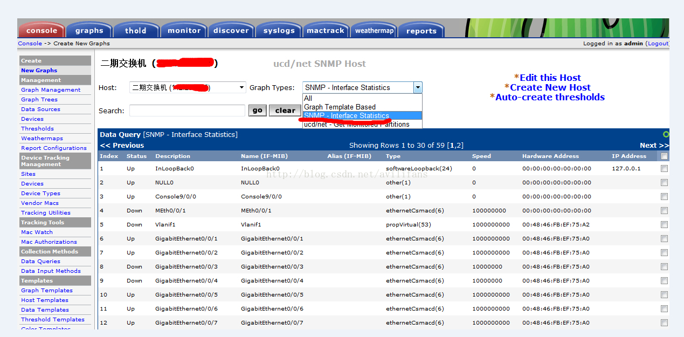Screen dimensions: 684x337
Task: Check the GigabitEthernet0/0/1 row checkbox
Action: [664, 238]
